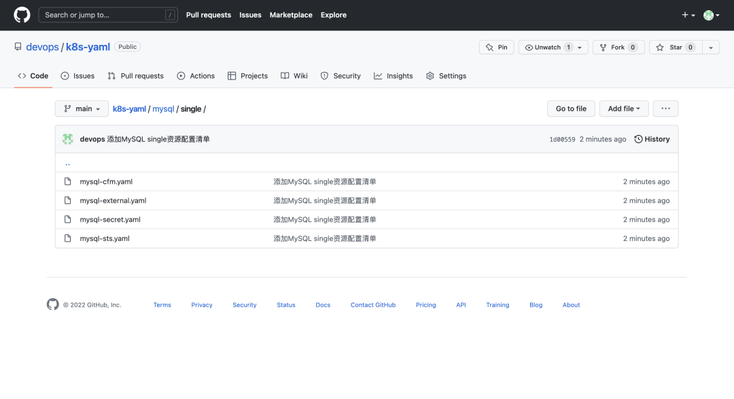
Task: Fork the repository
Action: pyautogui.click(x=618, y=47)
